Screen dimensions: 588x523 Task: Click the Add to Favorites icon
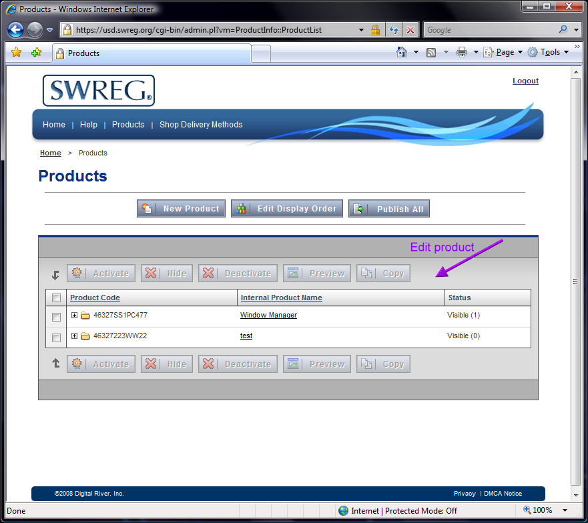[x=37, y=53]
